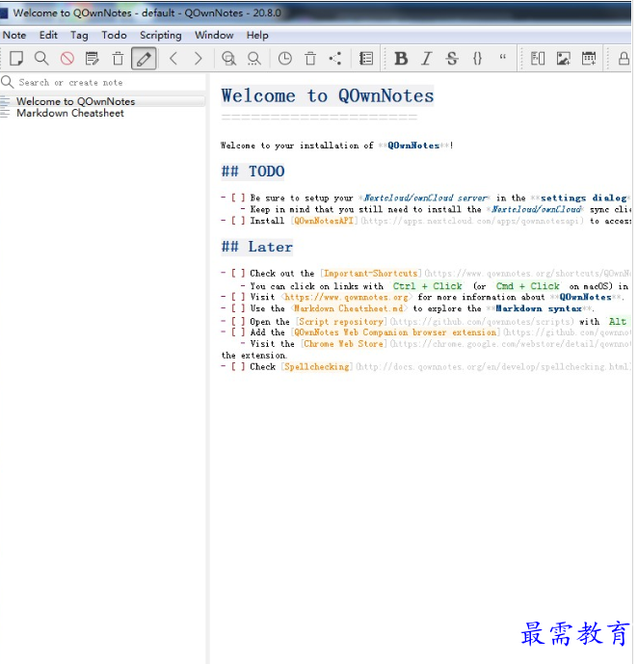Apply bold formatting

point(401,59)
